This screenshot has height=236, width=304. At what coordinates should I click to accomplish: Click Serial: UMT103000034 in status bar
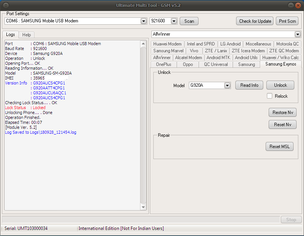[x=26, y=228]
